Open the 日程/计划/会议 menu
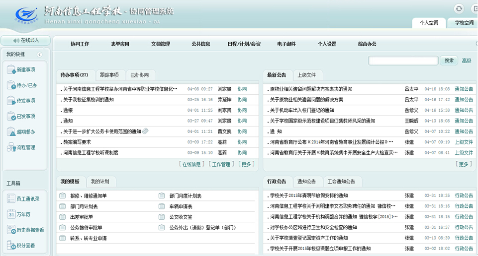The image size is (478, 256). pos(244,44)
